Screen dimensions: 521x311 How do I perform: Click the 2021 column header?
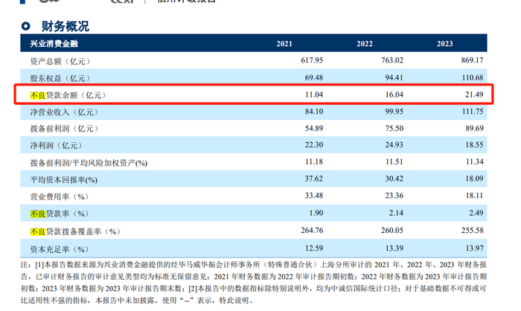tap(284, 44)
